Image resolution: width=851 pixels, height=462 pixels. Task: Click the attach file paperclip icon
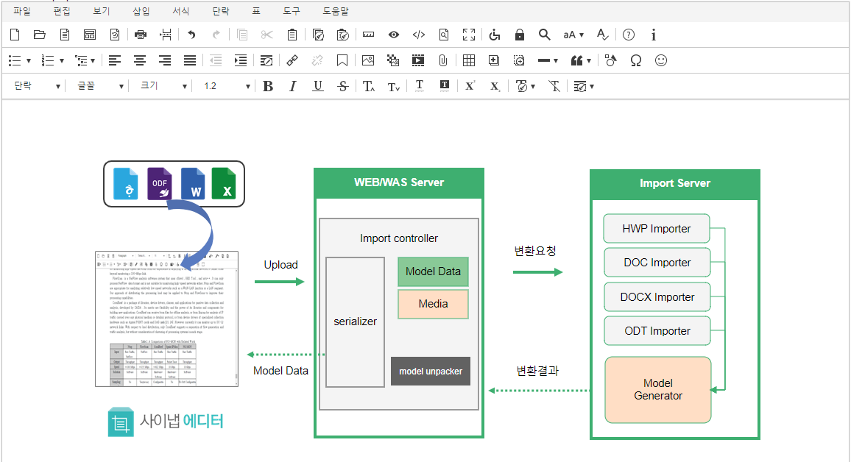(442, 60)
